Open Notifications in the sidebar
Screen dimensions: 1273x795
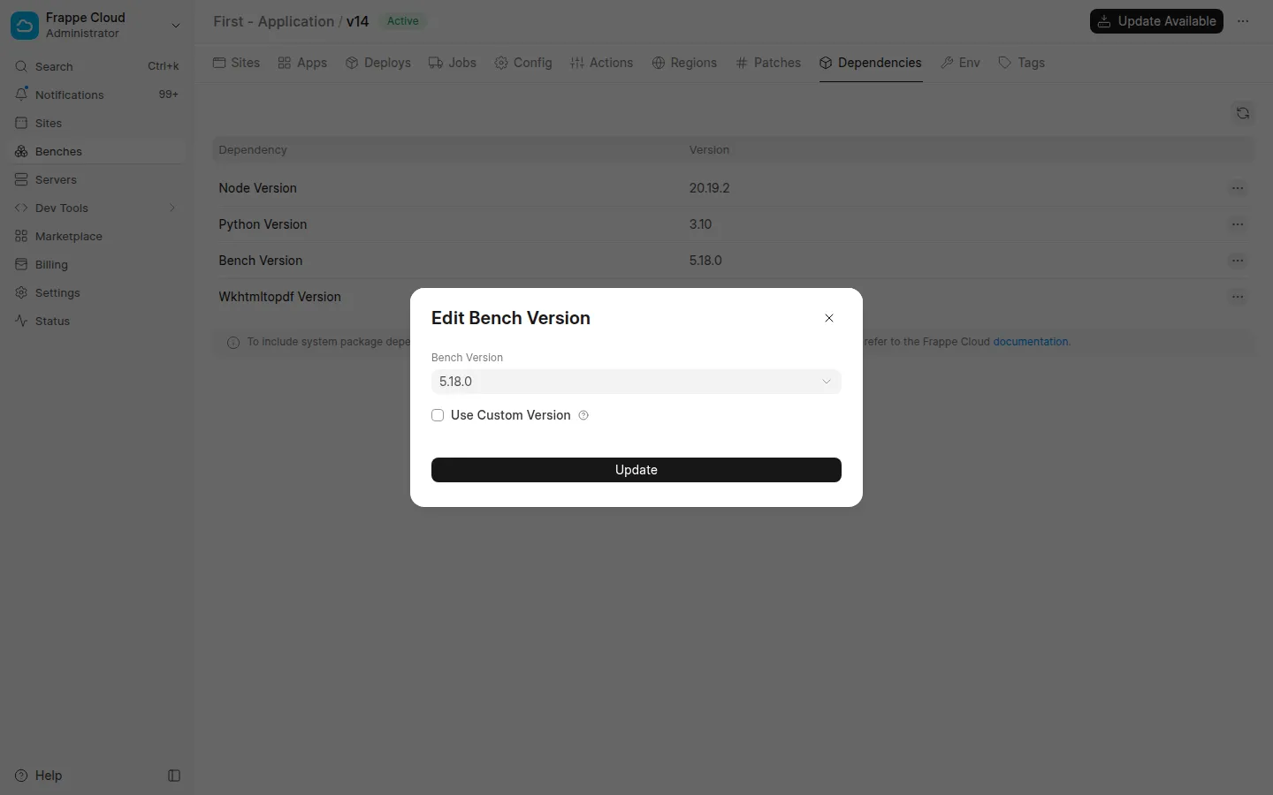[x=97, y=95]
